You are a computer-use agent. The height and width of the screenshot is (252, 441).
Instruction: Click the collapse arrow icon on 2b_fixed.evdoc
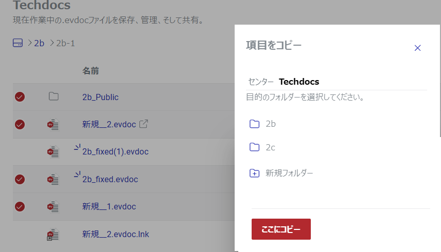tap(77, 175)
